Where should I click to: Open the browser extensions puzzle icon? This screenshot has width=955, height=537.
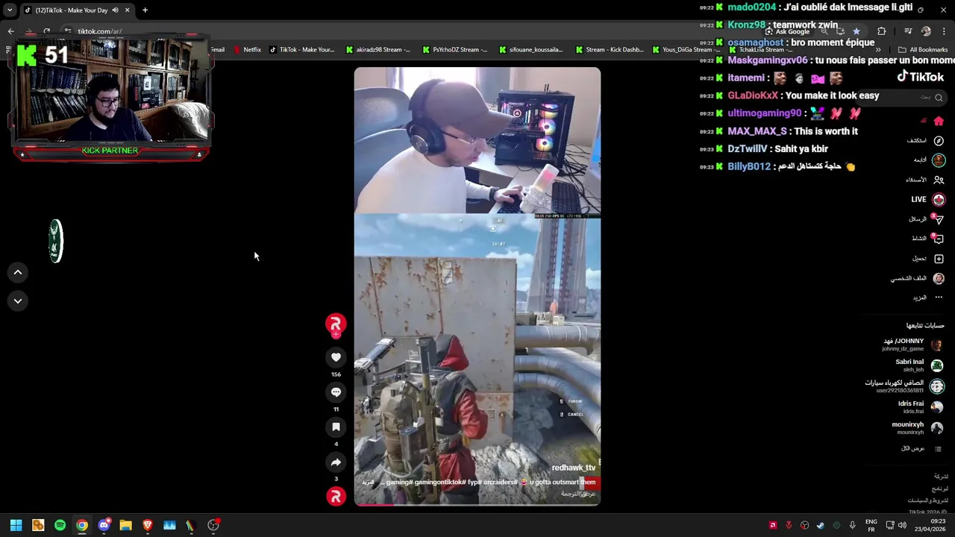[x=882, y=31]
